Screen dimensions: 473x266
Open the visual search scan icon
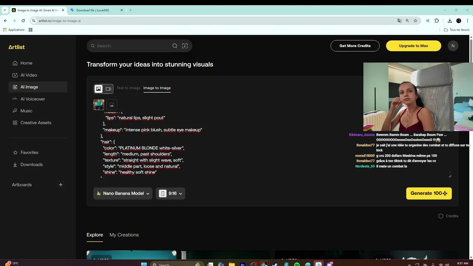[x=185, y=46]
